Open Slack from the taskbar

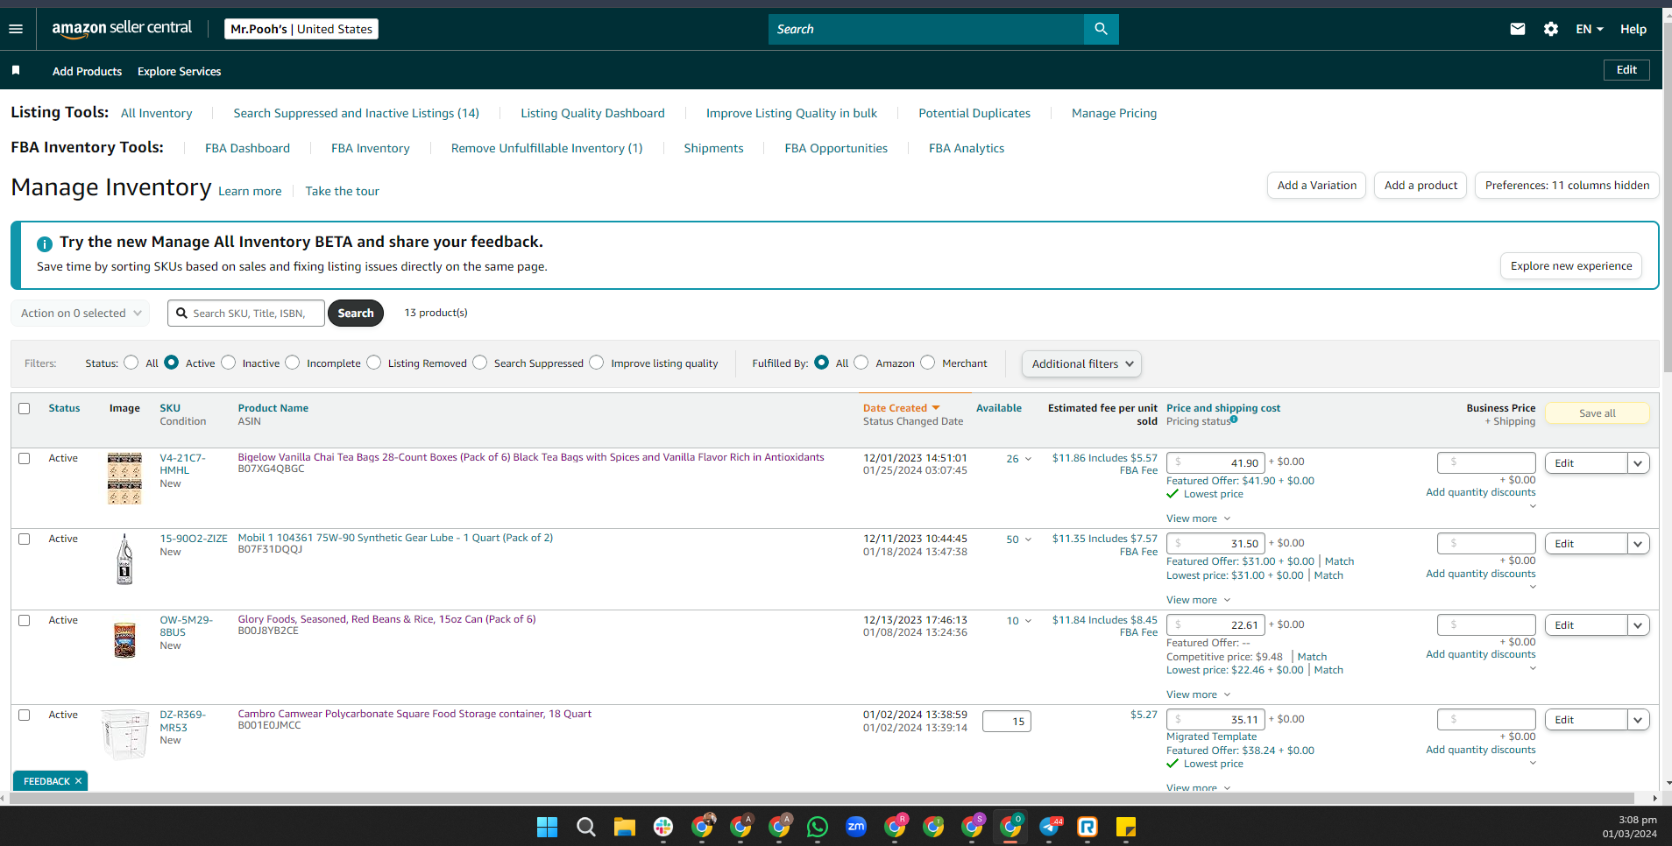[663, 827]
